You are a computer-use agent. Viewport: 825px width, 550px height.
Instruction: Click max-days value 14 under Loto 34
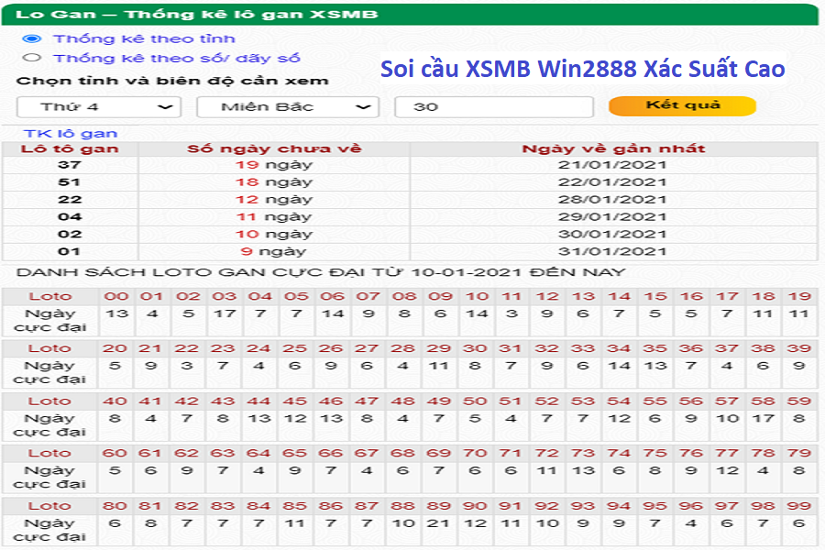620,366
